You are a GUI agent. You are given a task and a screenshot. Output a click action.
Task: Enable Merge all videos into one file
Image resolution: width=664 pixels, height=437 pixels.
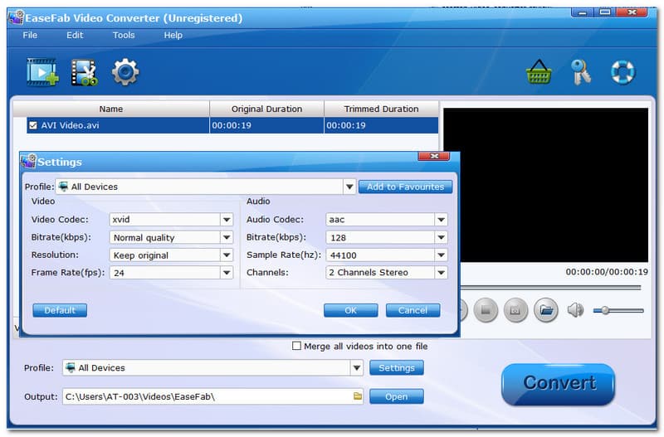[297, 346]
